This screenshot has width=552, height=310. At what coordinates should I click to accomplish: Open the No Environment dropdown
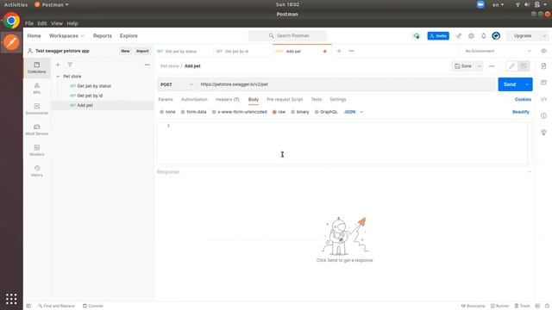point(498,51)
